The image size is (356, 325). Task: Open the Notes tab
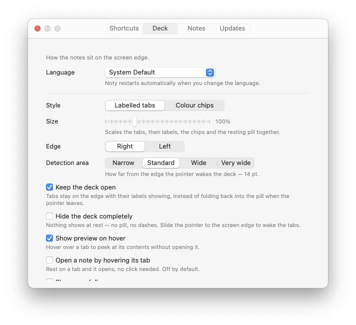[x=196, y=28]
